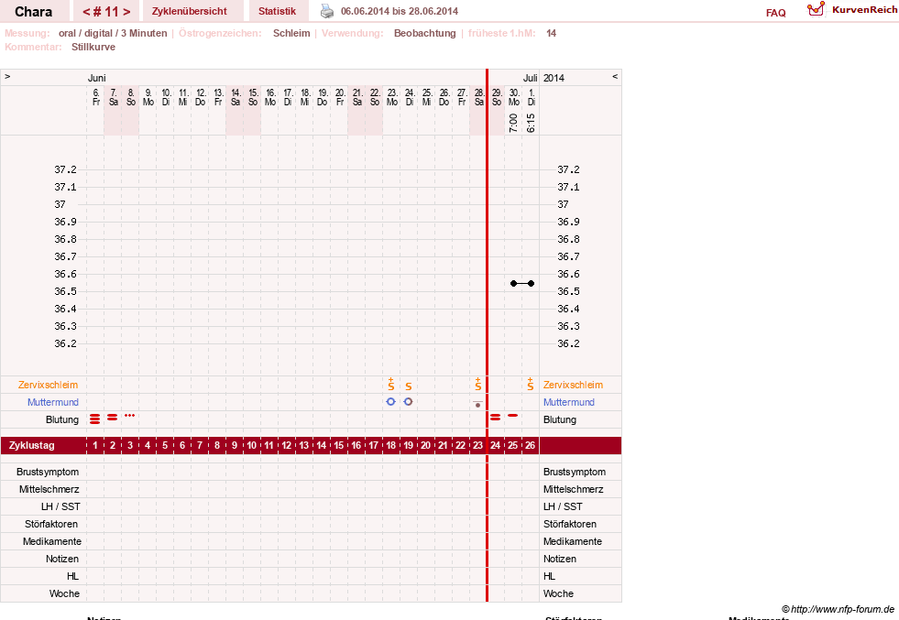Click the left LH / SST row label
The width and height of the screenshot is (899, 620).
tap(60, 506)
